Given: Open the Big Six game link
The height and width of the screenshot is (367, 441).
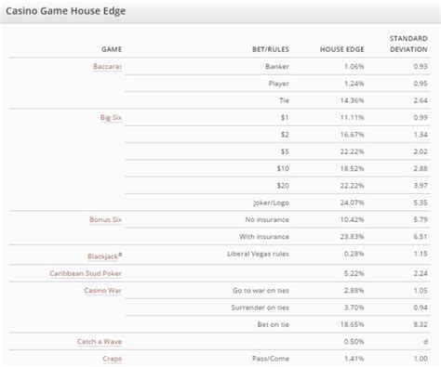Looking at the screenshot, I should click(x=111, y=118).
